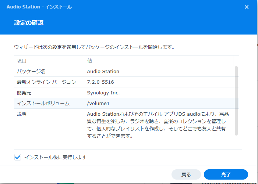Click the 値 column header
The width and height of the screenshot is (258, 184).
[x=89, y=61]
